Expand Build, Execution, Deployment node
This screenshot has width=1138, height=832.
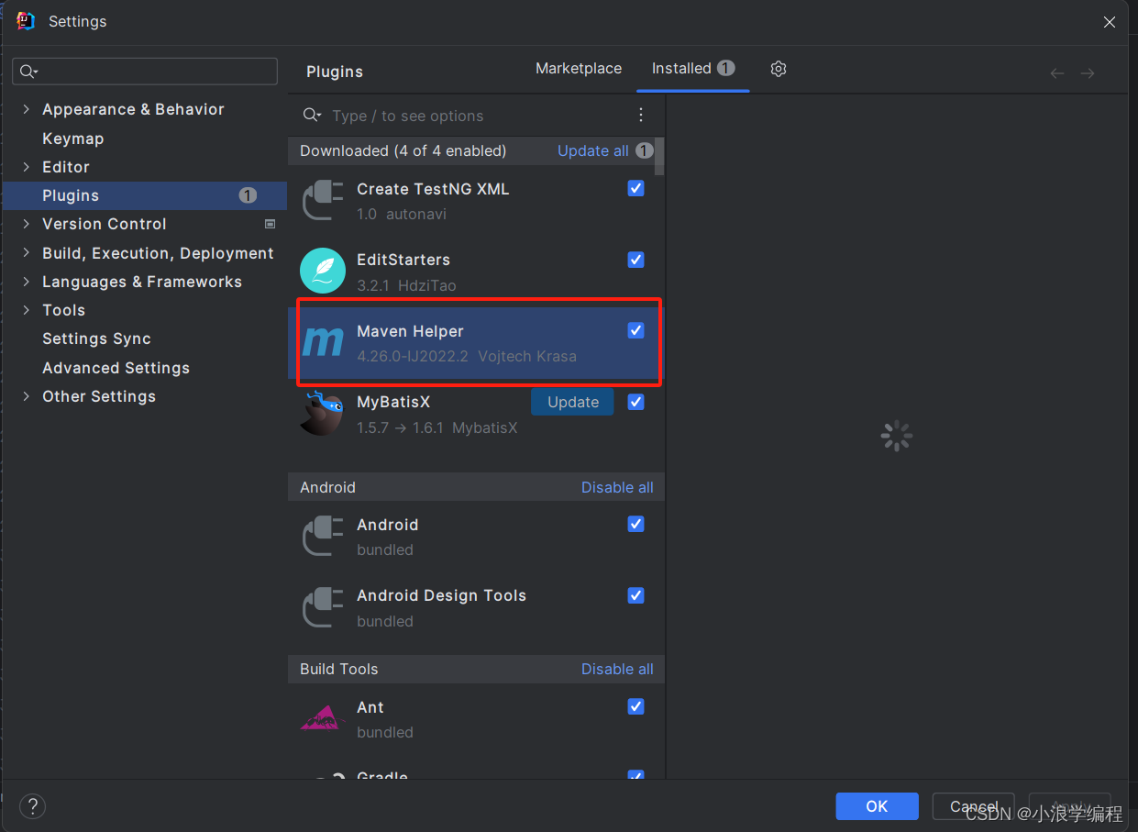(26, 253)
